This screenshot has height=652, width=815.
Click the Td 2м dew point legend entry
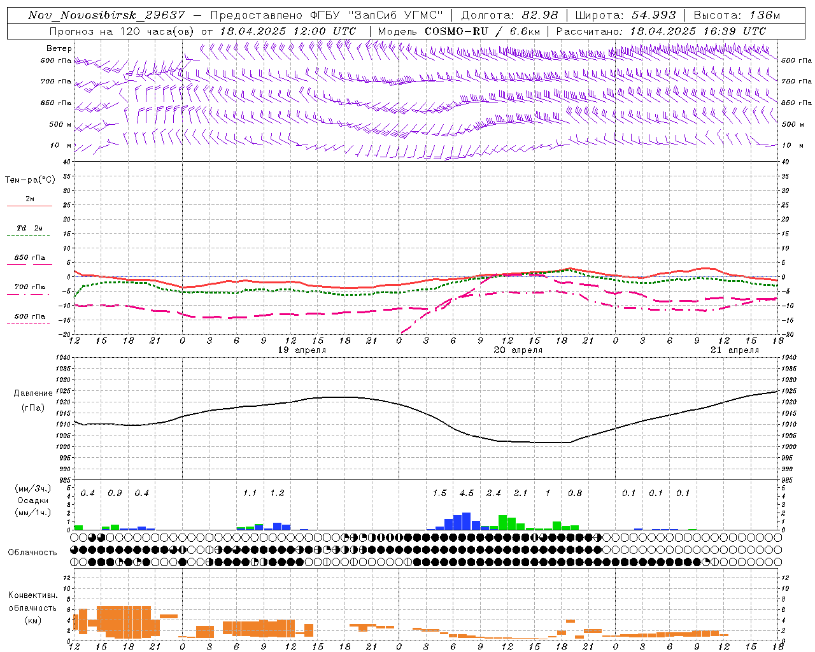point(30,228)
